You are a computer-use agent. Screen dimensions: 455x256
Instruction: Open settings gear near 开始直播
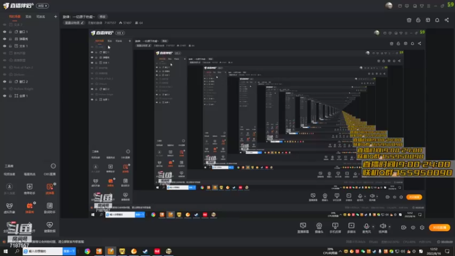(x=422, y=228)
